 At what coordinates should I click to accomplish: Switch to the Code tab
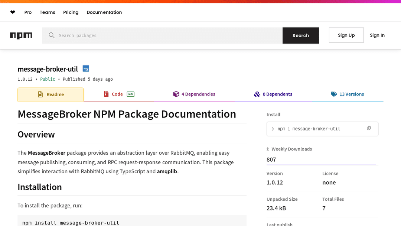point(117,94)
